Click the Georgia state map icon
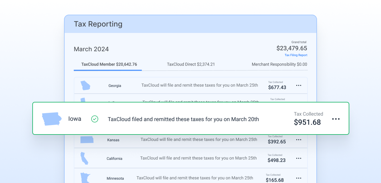Viewport: 381px width, 183px height. [85, 85]
